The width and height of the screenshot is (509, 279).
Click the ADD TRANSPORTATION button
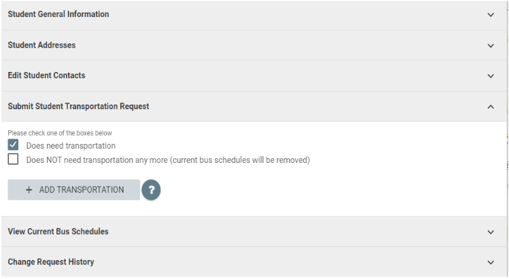(x=74, y=189)
